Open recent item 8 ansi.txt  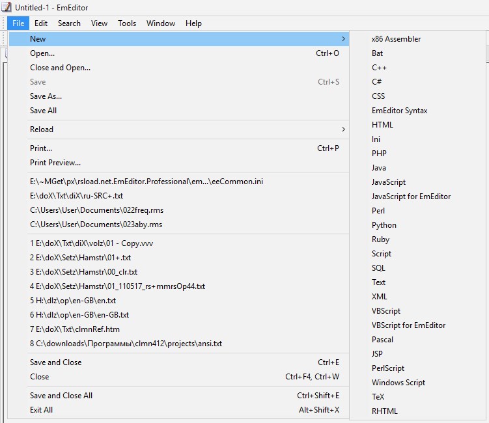(x=178, y=344)
